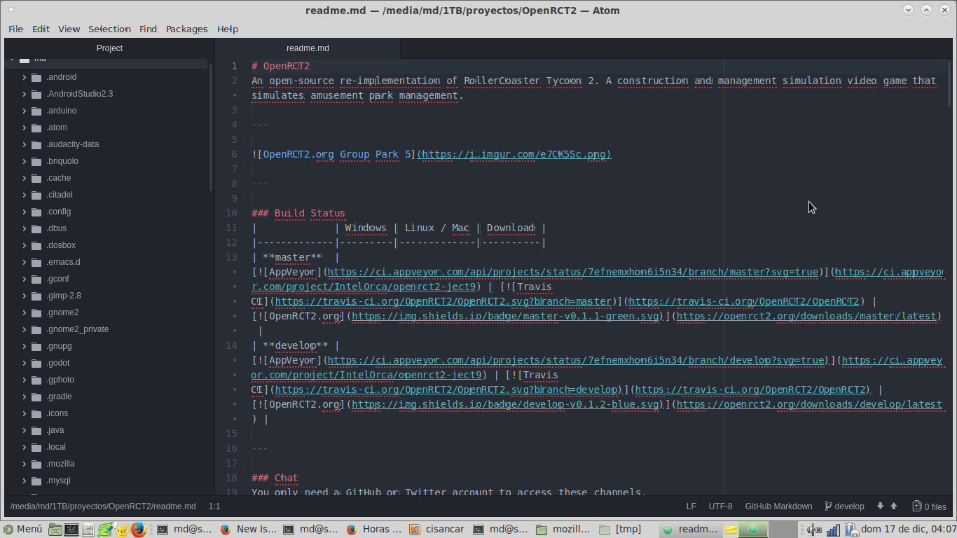Screen dimensions: 957x538
Task: Click the folder icon beside .dosbox
Action: (38, 245)
